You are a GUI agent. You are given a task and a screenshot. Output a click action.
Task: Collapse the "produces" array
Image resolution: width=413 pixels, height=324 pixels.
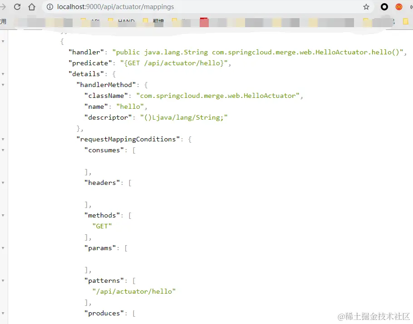3,313
